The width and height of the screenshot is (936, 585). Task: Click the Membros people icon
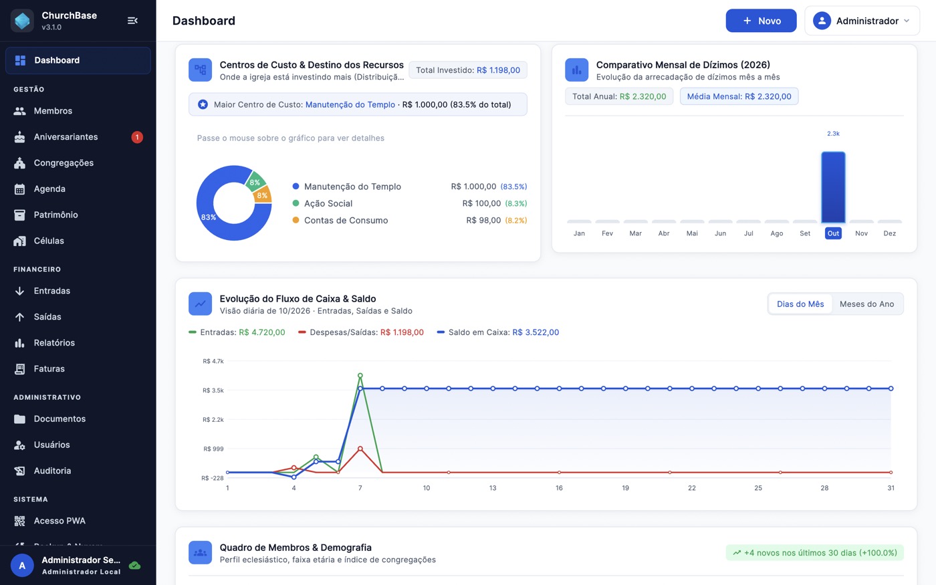coord(20,111)
